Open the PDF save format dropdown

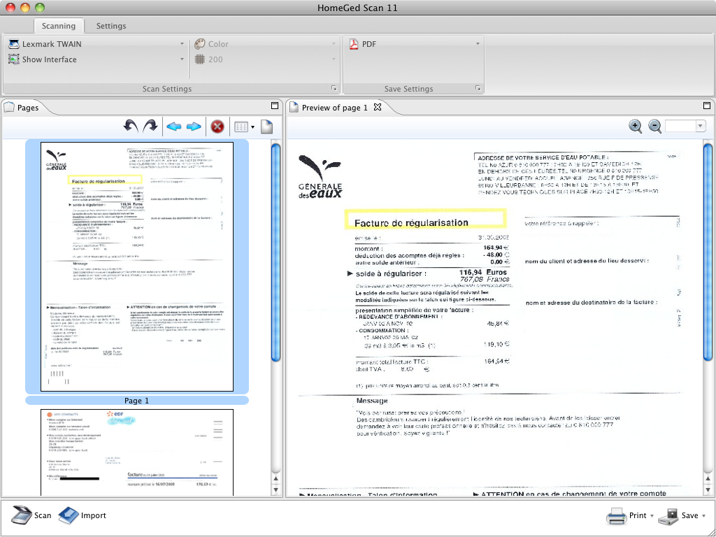[478, 44]
